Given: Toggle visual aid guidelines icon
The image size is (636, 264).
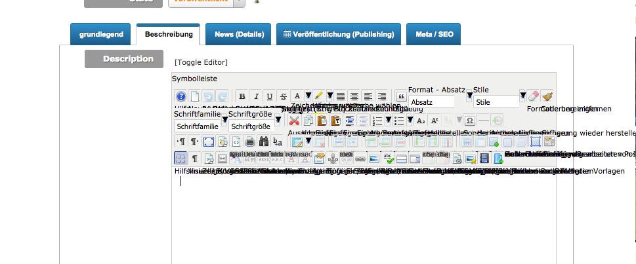Looking at the screenshot, I should coord(180,158).
